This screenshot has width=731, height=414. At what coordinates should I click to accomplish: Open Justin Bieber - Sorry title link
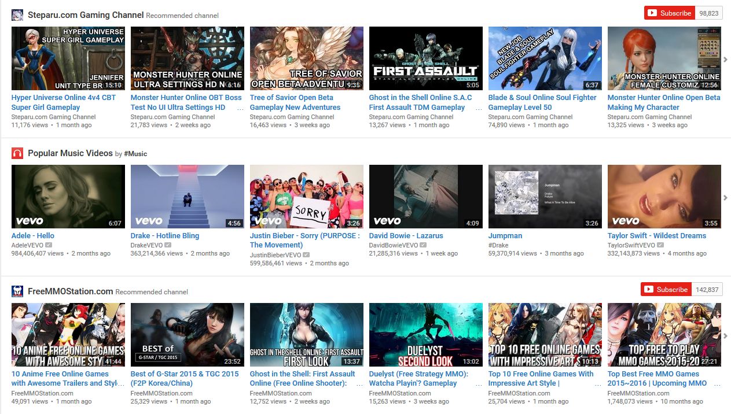[305, 241]
